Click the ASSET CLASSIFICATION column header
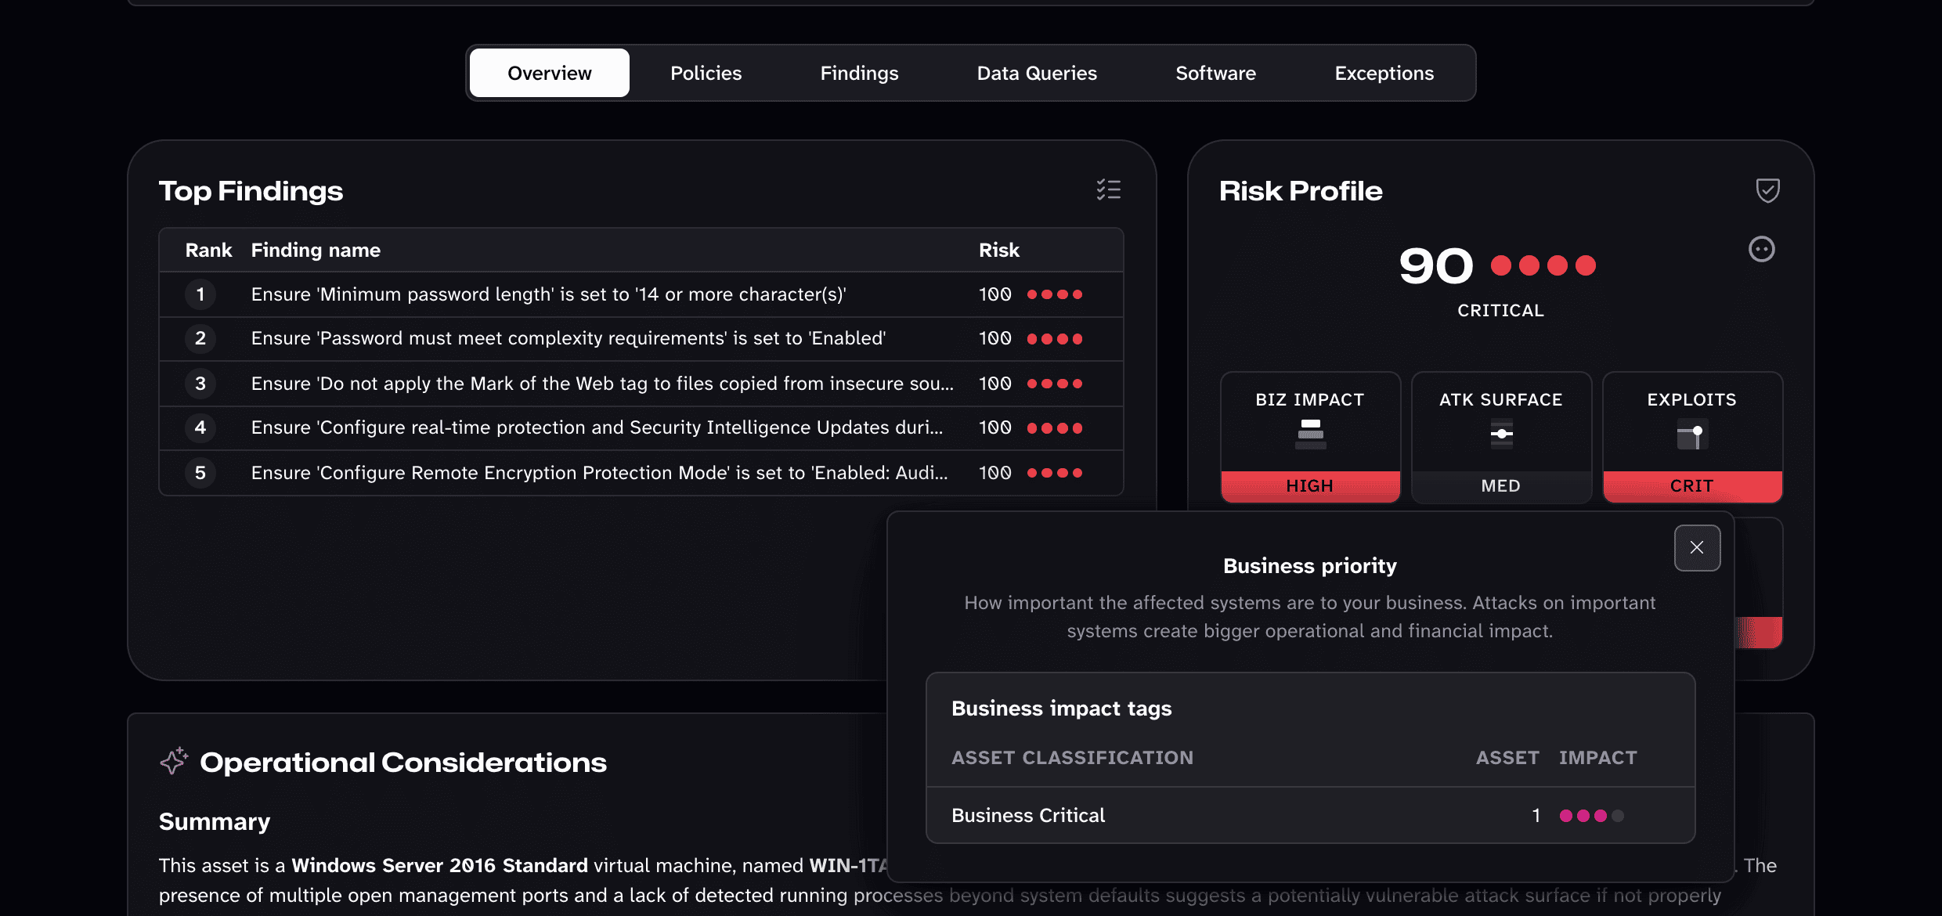This screenshot has height=916, width=1942. point(1072,758)
